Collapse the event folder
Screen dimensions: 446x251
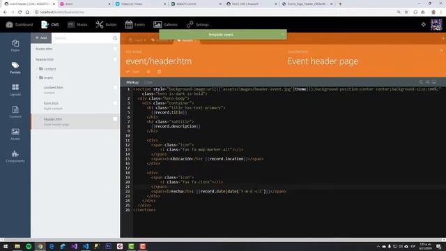[x=45, y=77]
